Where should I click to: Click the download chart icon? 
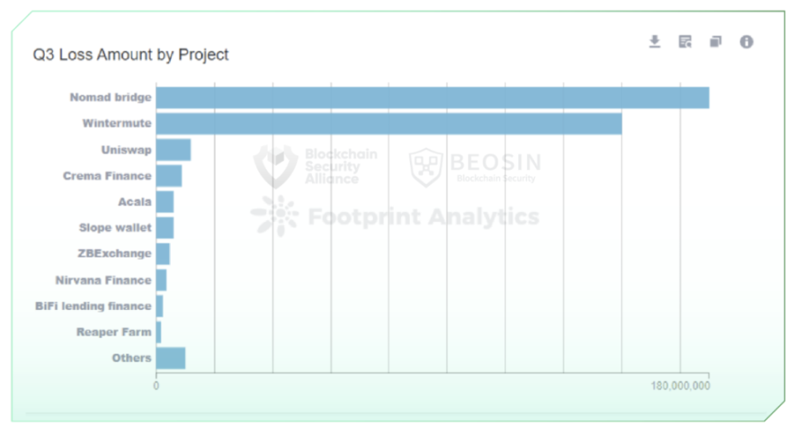[x=654, y=42]
